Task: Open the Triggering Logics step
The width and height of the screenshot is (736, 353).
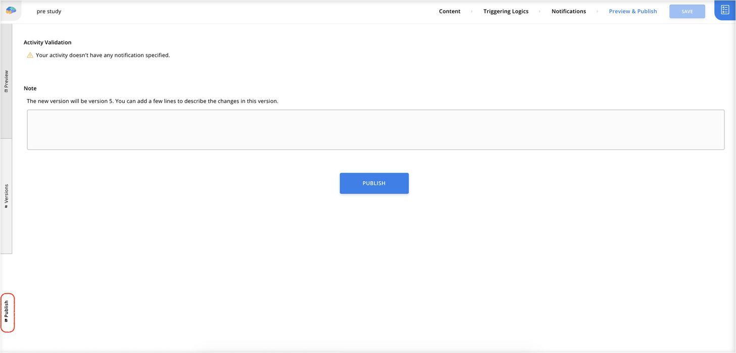Action: click(x=506, y=11)
